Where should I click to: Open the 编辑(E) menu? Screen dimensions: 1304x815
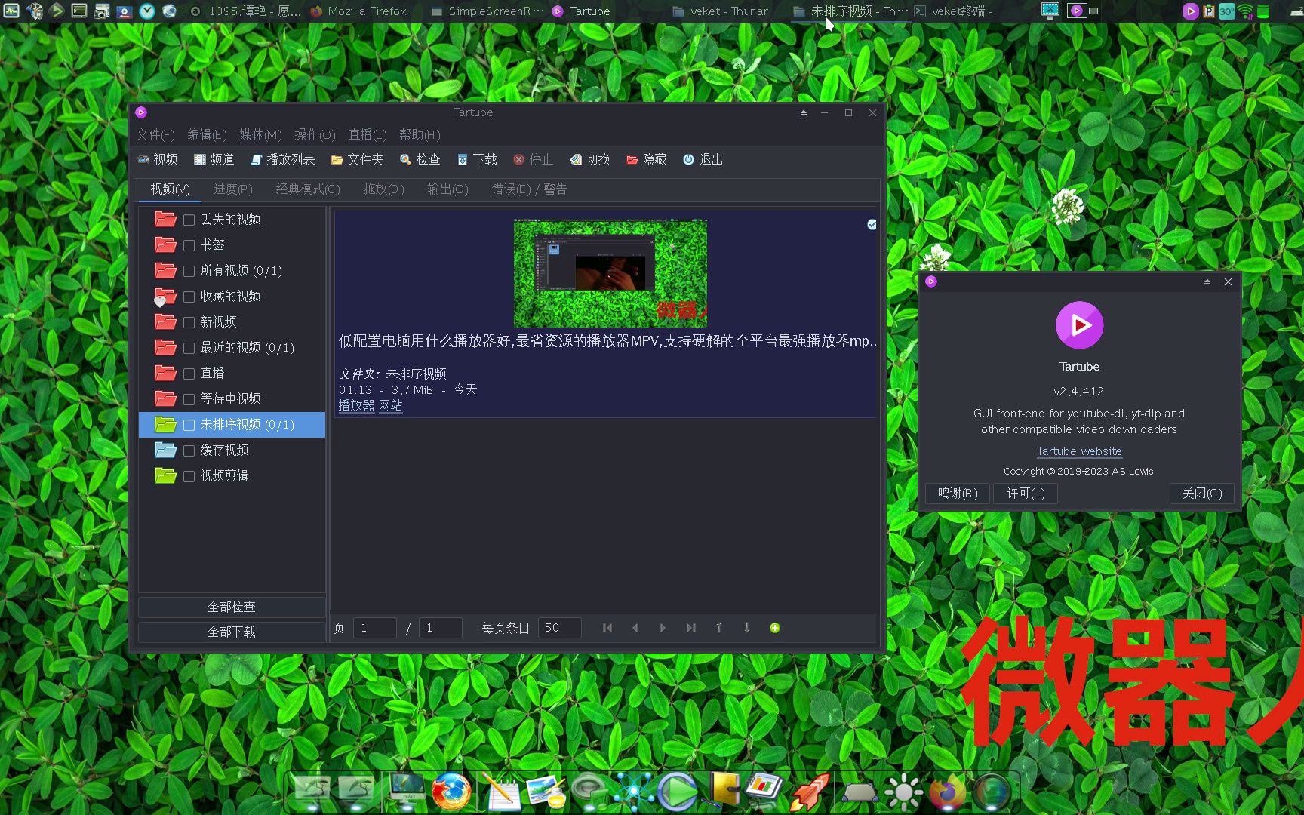coord(207,134)
